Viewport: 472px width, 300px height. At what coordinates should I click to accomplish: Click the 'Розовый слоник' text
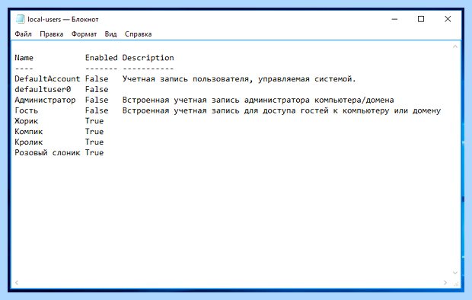[47, 153]
